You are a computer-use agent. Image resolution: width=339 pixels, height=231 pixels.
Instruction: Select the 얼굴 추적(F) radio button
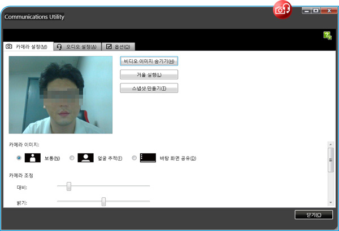click(72, 158)
